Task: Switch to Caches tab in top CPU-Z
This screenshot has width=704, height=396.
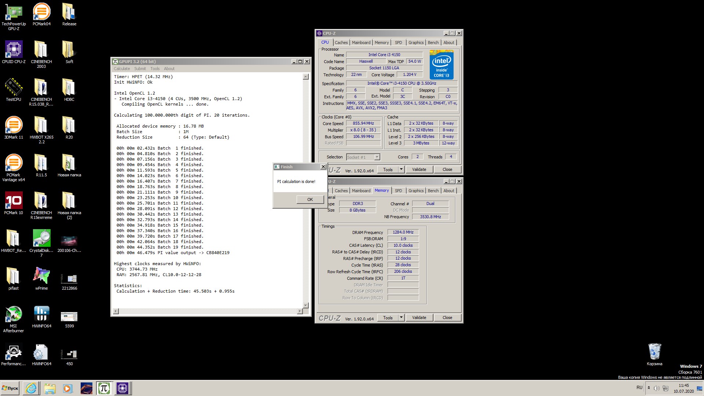Action: pyautogui.click(x=341, y=43)
